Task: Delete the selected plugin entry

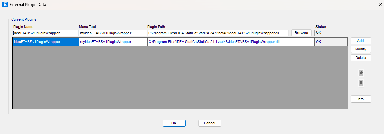Action: tap(361, 58)
